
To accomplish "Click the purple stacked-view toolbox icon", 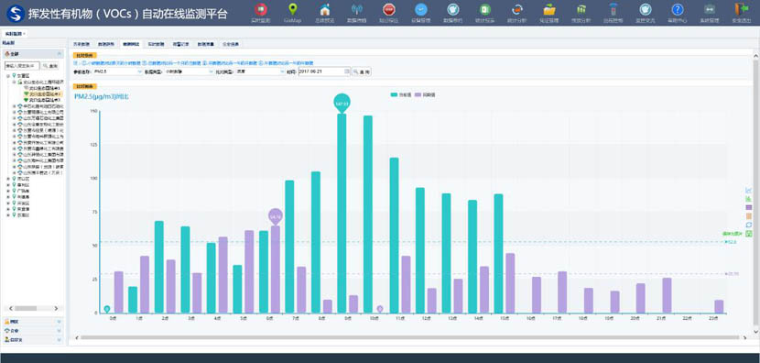I will pos(748,207).
